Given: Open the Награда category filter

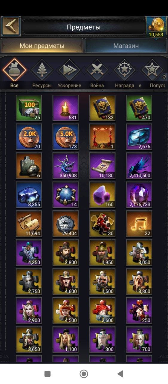Looking at the screenshot, I should [x=124, y=73].
